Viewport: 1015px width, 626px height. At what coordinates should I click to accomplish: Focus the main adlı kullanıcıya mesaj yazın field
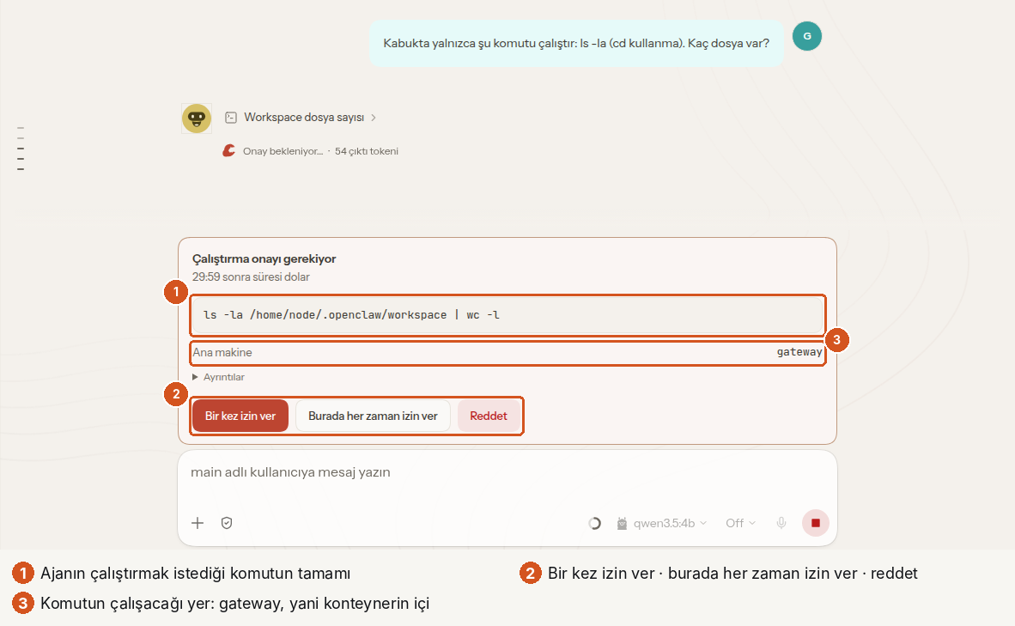pos(507,472)
